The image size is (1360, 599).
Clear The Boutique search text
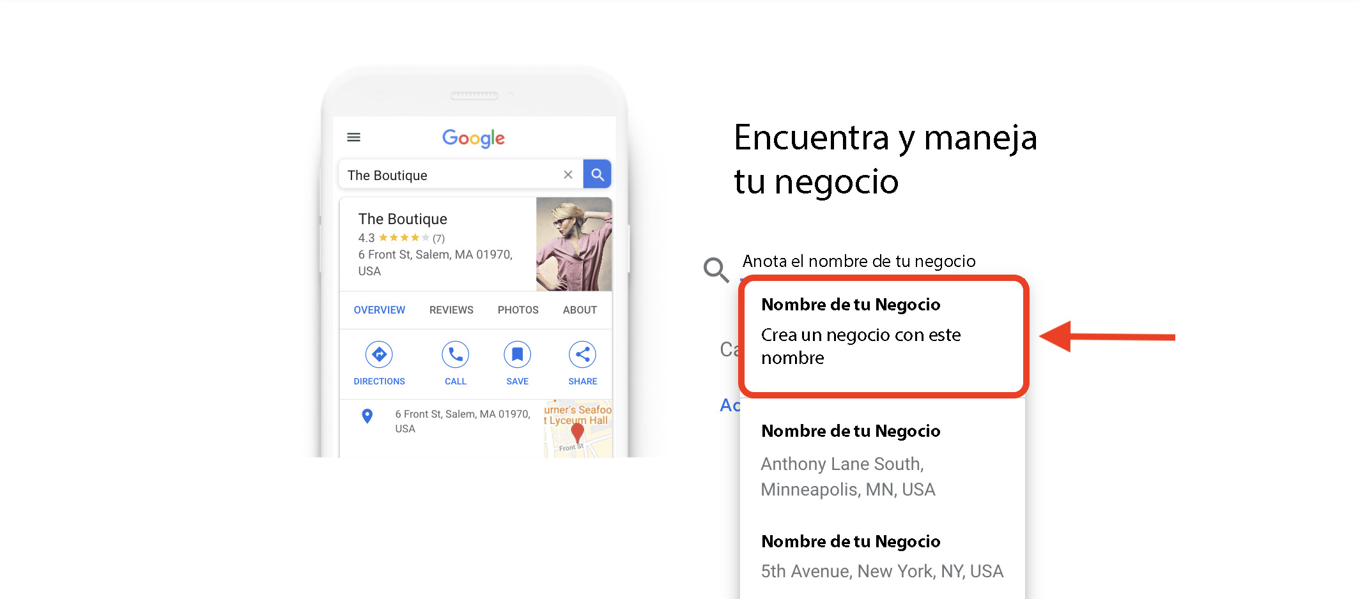[x=568, y=174]
